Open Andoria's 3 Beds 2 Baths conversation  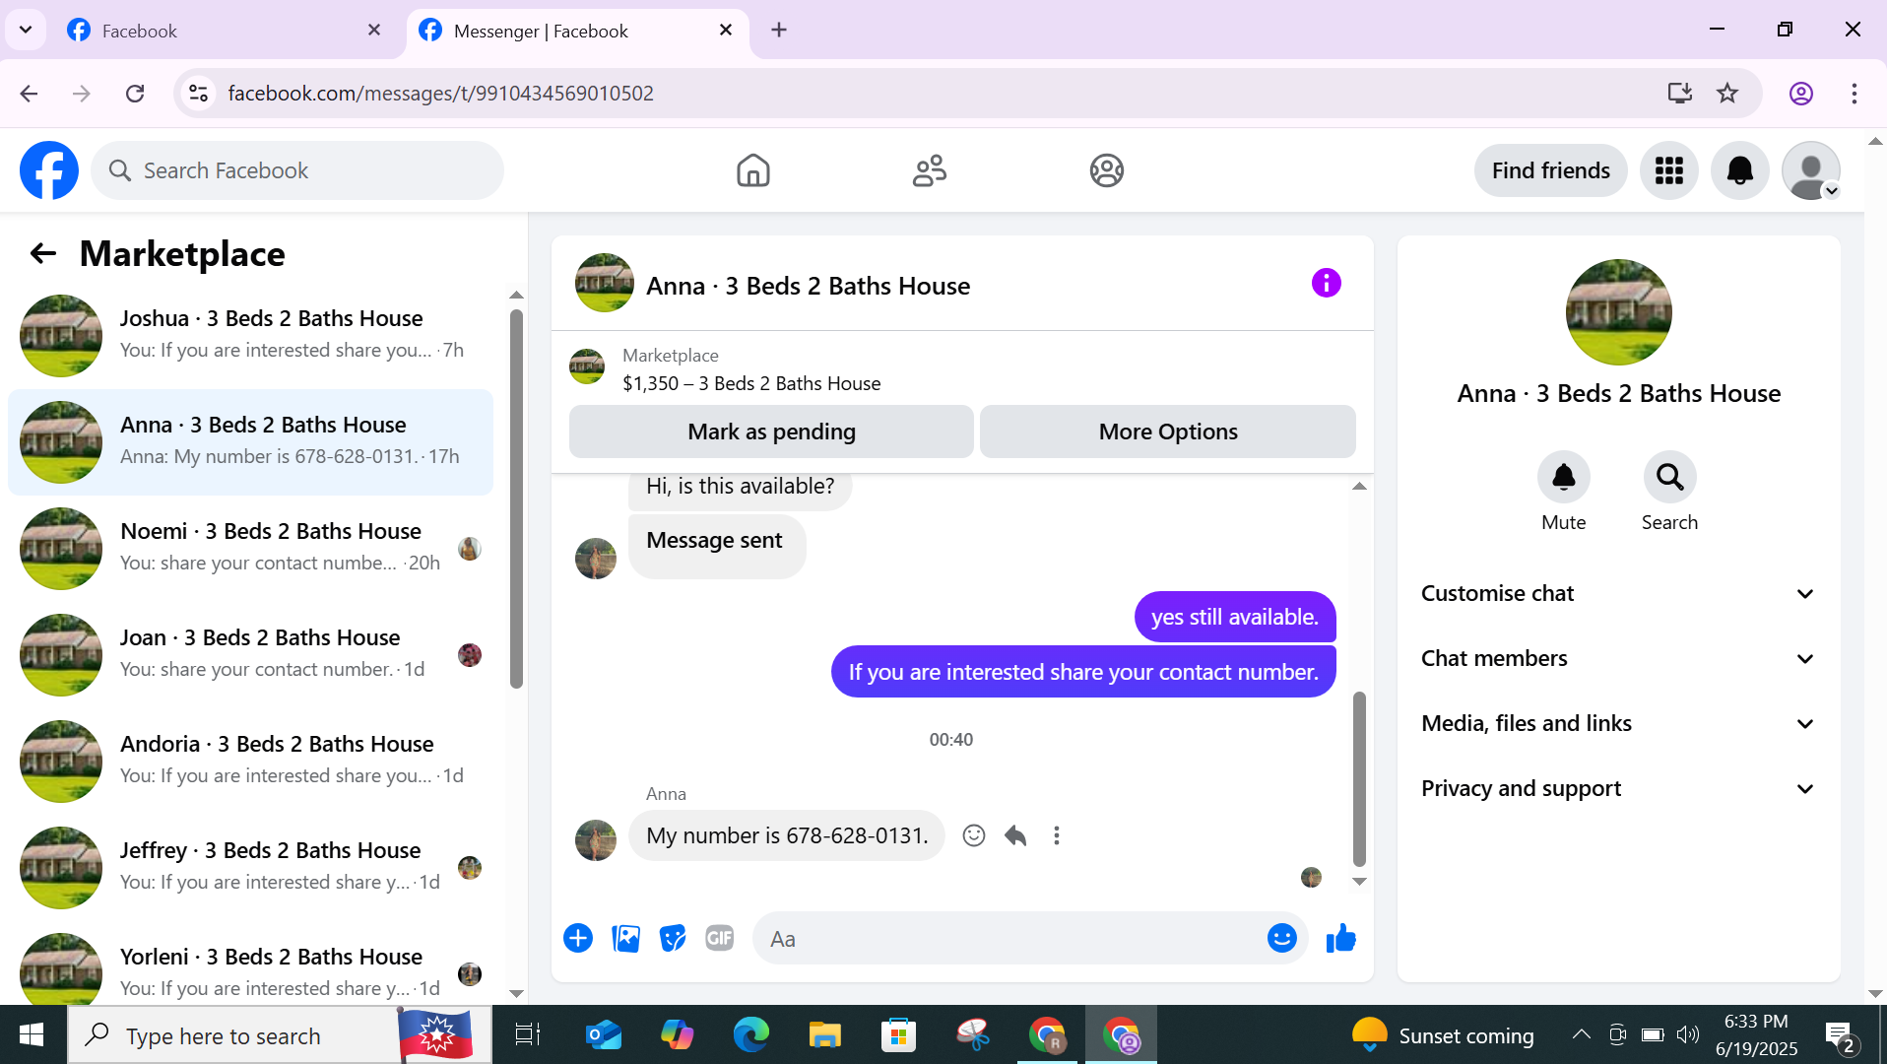(250, 761)
